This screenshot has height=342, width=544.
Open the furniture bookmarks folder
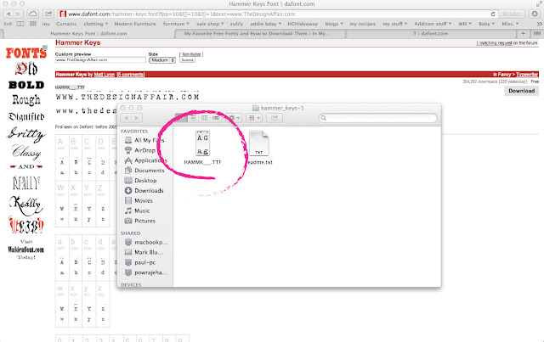[x=176, y=24]
